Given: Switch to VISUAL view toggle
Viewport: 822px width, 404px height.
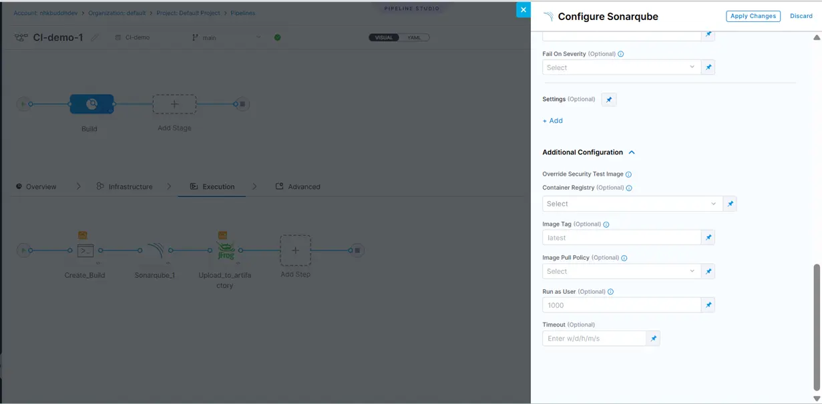Looking at the screenshot, I should click(384, 37).
